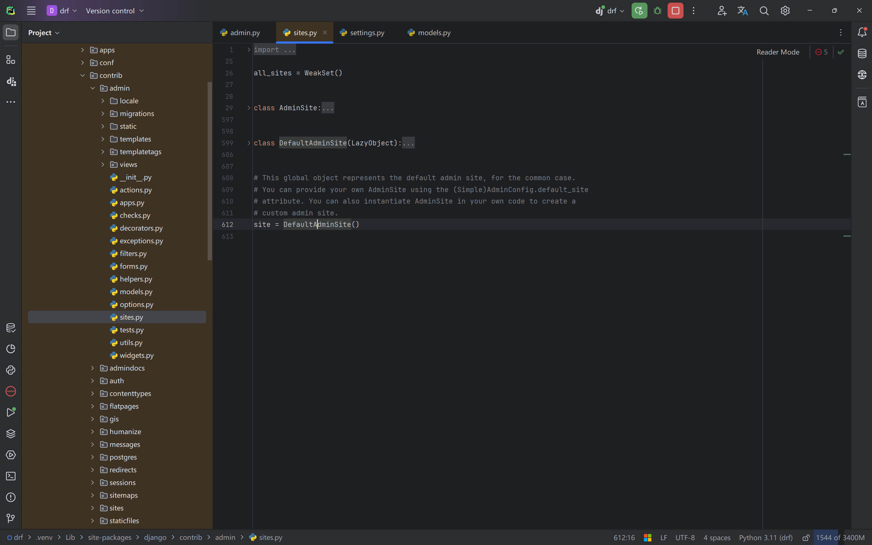
Task: Open the Notifications bell icon
Action: [862, 32]
